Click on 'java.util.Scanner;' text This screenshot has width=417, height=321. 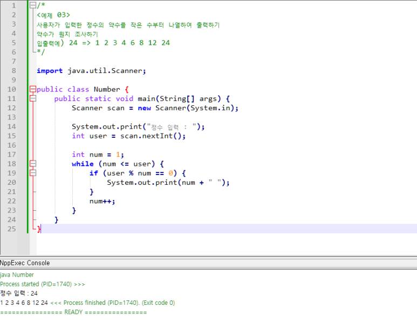coord(107,71)
